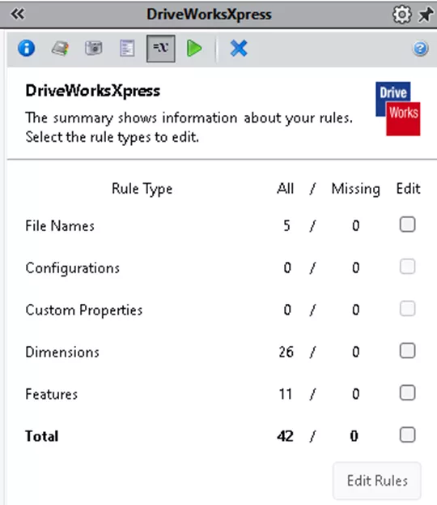Select the Configurations row label

pos(72,268)
